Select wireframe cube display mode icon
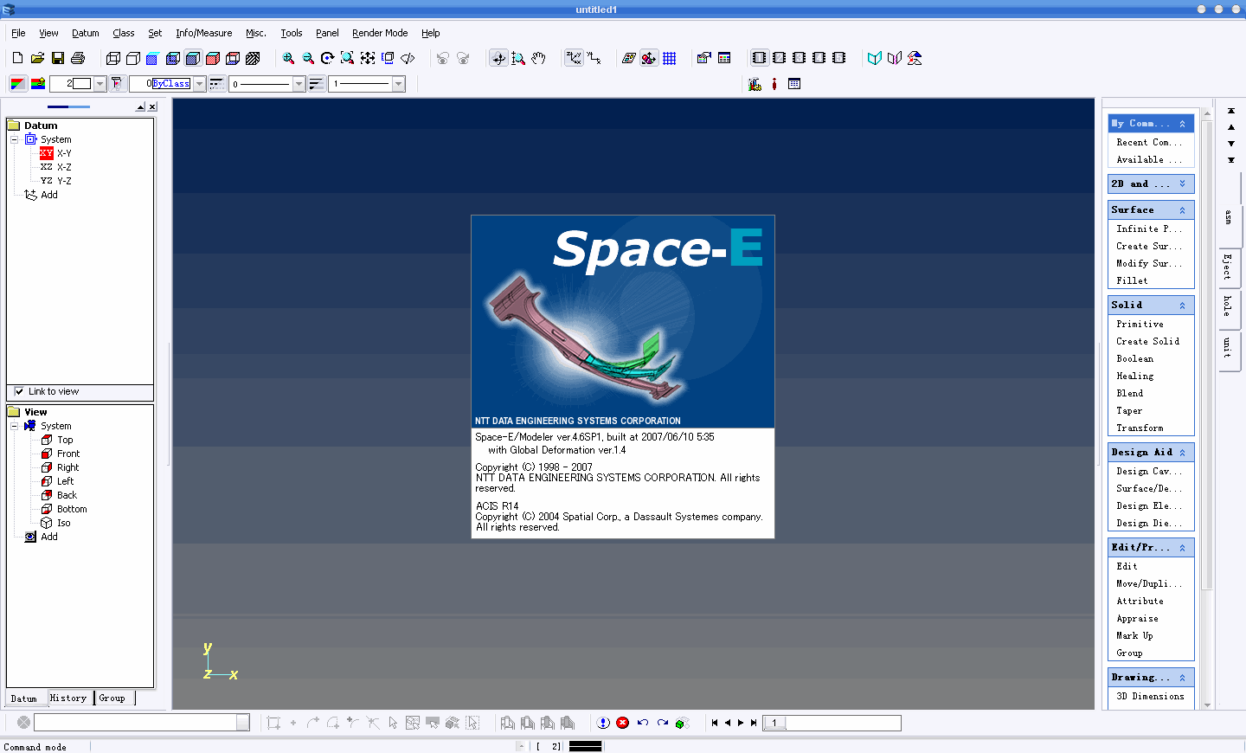This screenshot has height=753, width=1246. [x=113, y=58]
